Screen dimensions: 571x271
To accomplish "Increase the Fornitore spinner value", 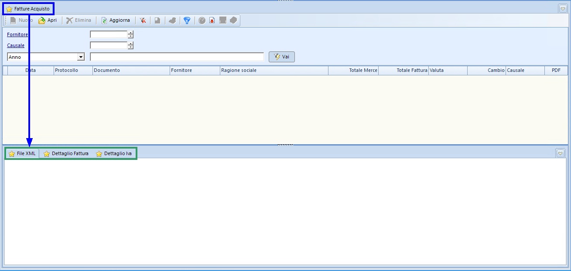I will (x=130, y=33).
